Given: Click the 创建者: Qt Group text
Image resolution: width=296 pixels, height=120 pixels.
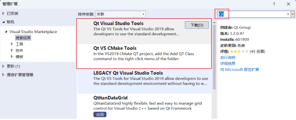Looking at the screenshot, I should click(x=236, y=28).
